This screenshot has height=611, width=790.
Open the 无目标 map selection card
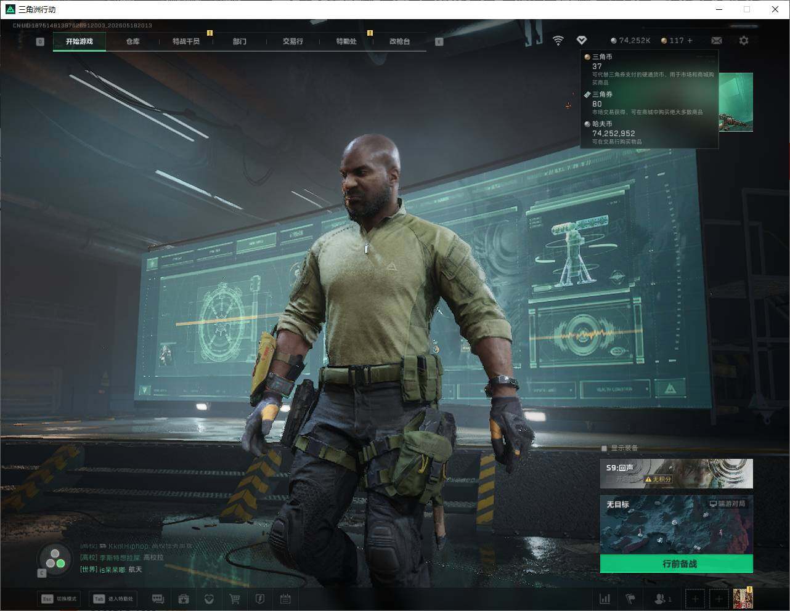pos(677,525)
